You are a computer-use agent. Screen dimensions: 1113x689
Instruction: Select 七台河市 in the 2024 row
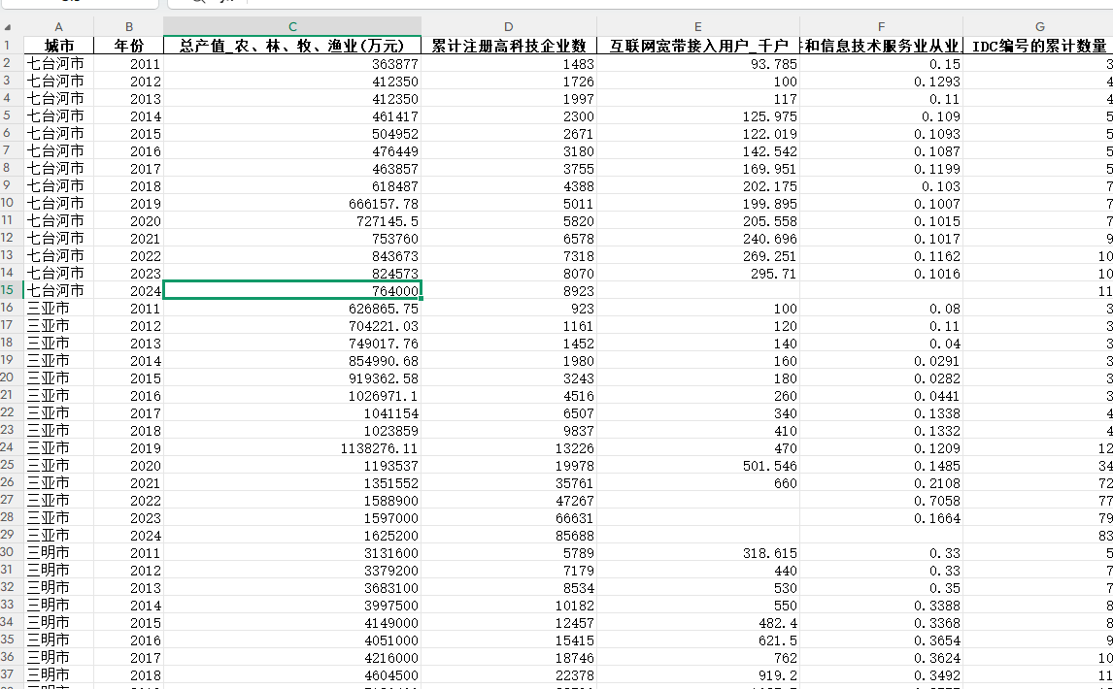tap(58, 290)
